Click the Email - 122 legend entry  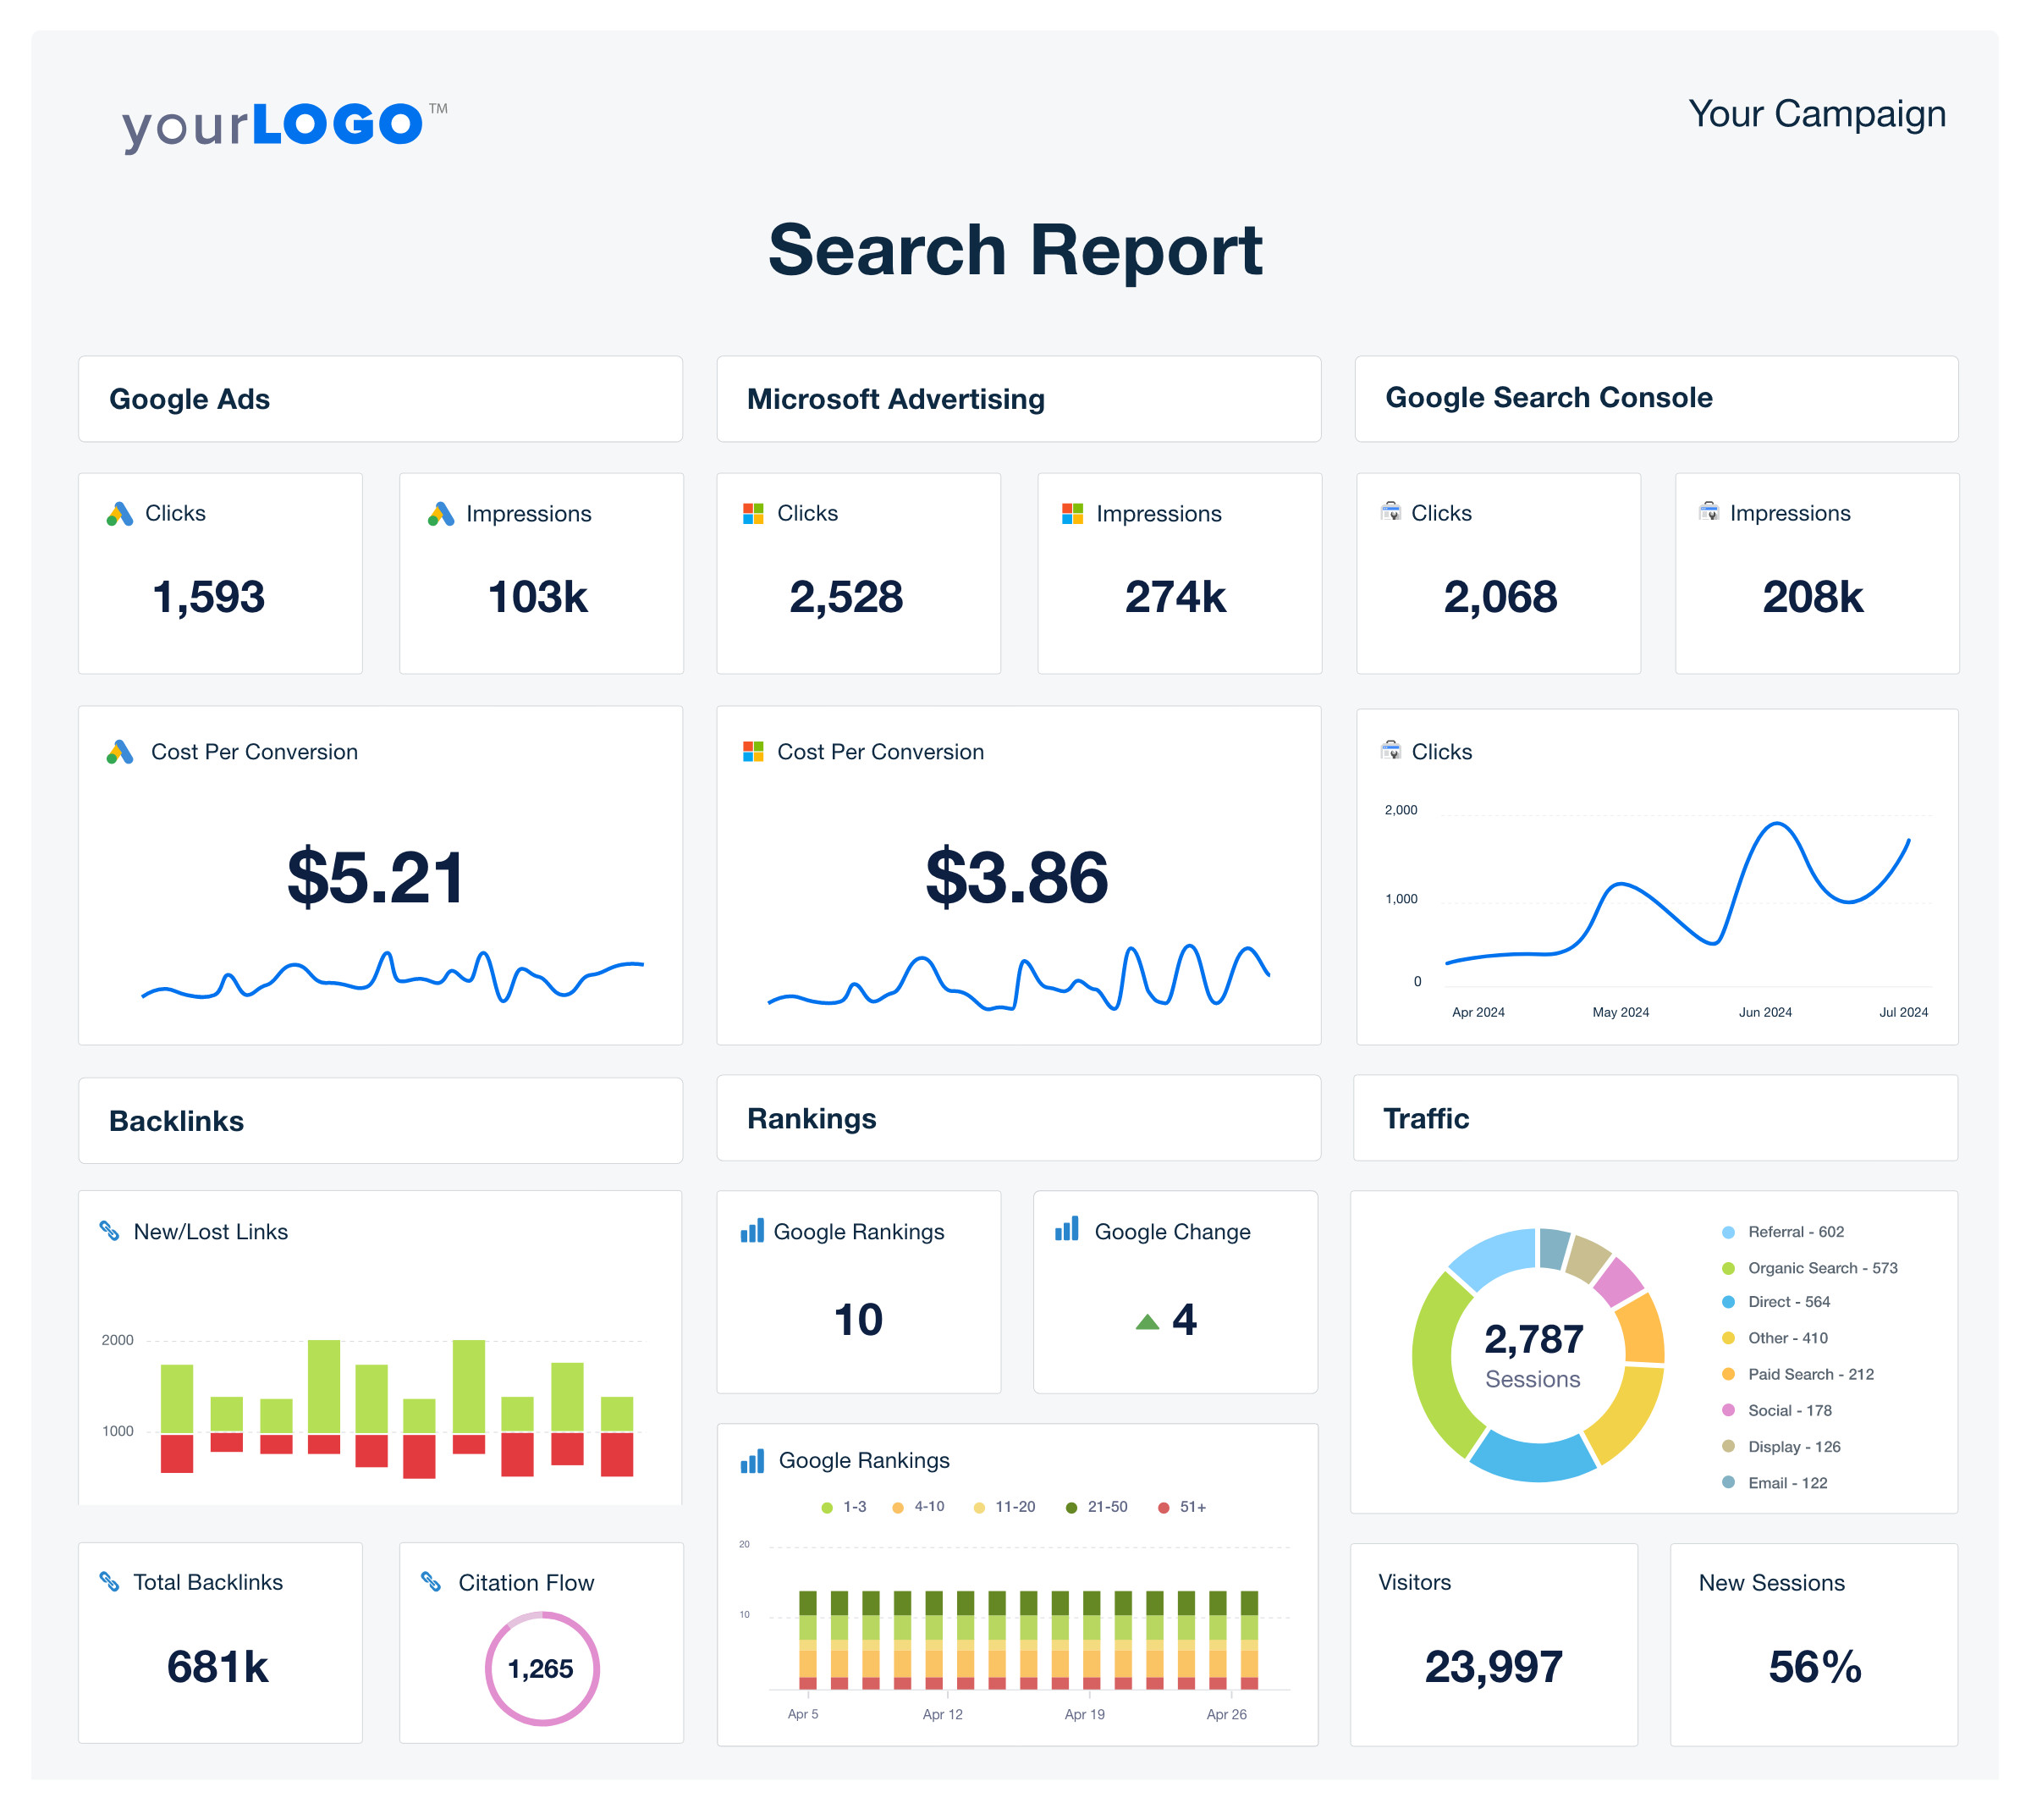point(1775,1484)
